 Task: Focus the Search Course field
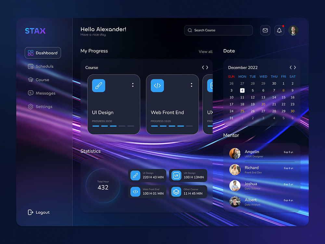[218, 30]
